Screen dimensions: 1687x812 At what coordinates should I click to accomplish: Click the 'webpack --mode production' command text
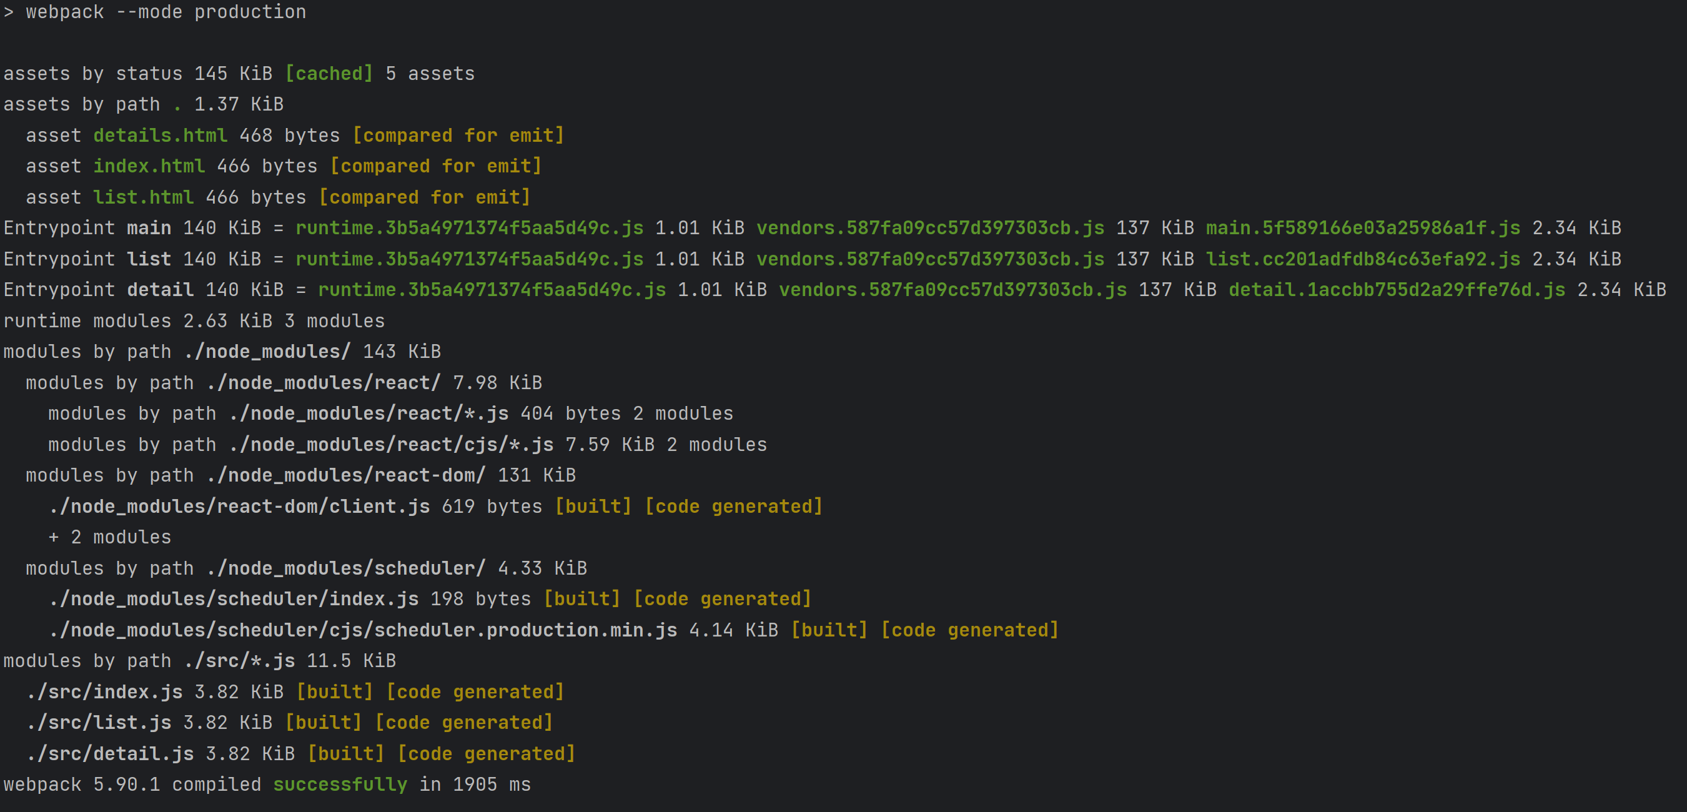tap(166, 12)
